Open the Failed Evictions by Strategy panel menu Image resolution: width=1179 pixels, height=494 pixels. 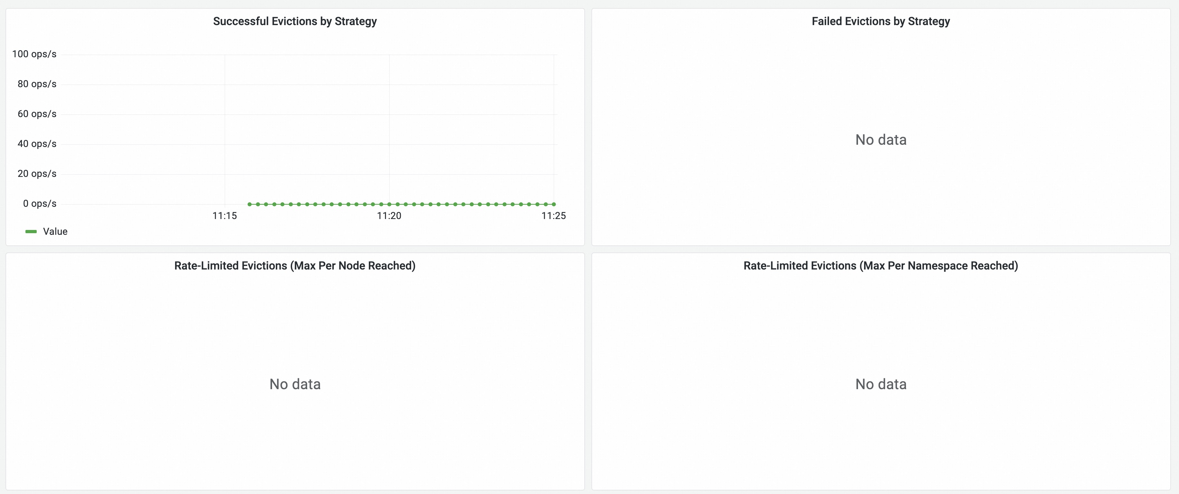(881, 22)
